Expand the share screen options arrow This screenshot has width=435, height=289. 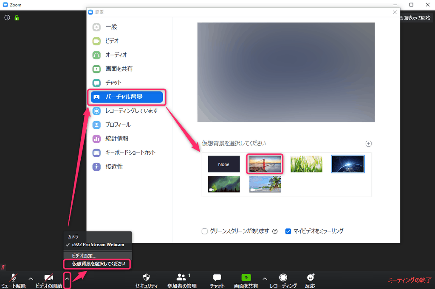point(265,278)
